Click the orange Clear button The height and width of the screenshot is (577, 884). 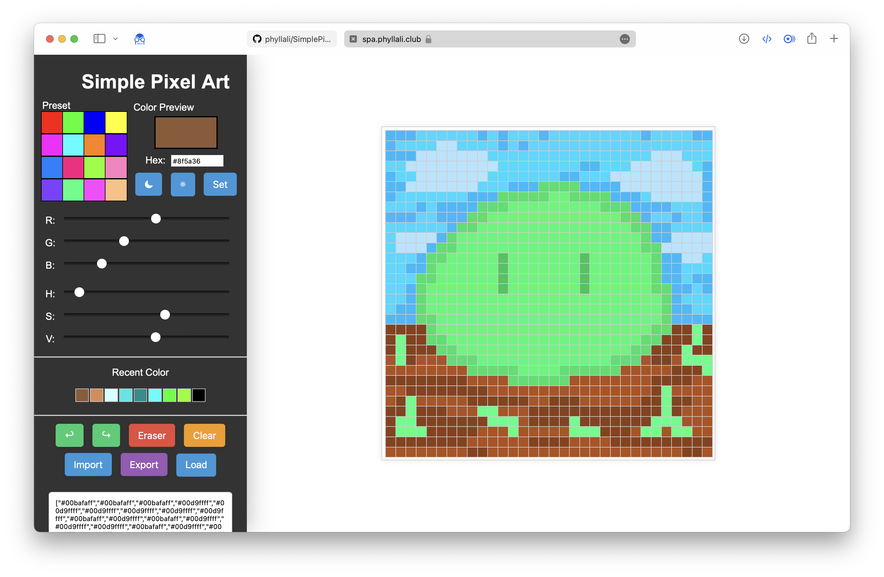pos(204,435)
